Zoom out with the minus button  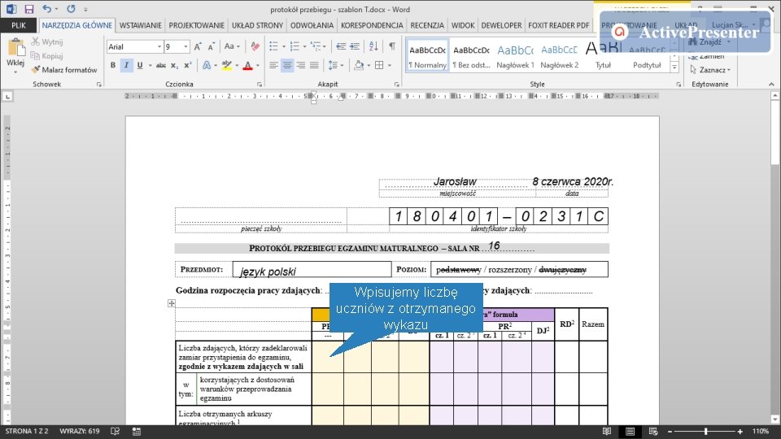coord(670,432)
